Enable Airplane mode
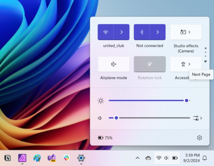The image size is (214, 166). [113, 64]
